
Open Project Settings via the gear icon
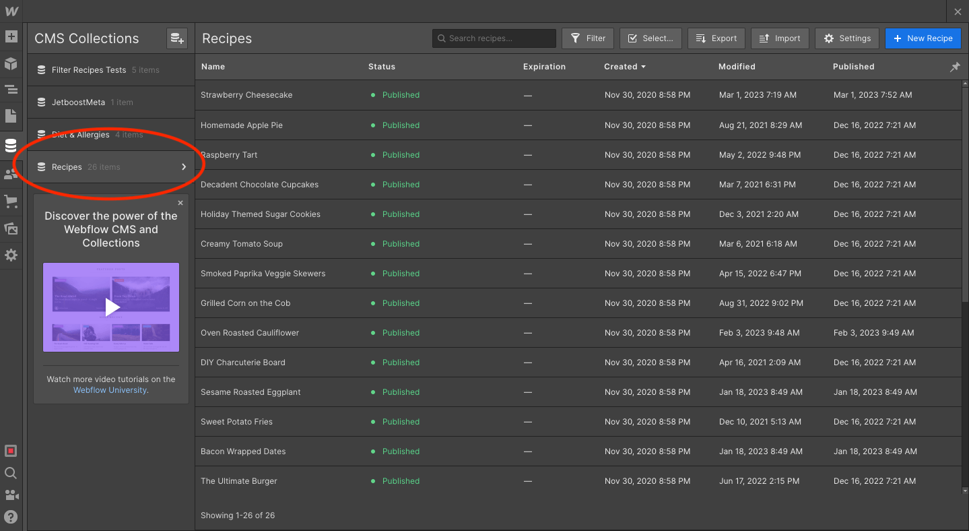11,255
